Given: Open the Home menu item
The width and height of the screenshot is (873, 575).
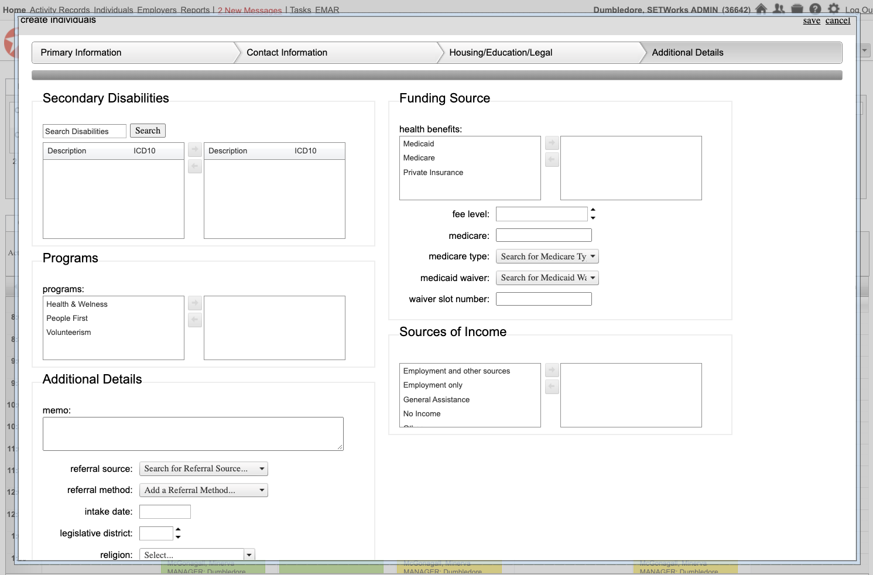Looking at the screenshot, I should click(14, 10).
